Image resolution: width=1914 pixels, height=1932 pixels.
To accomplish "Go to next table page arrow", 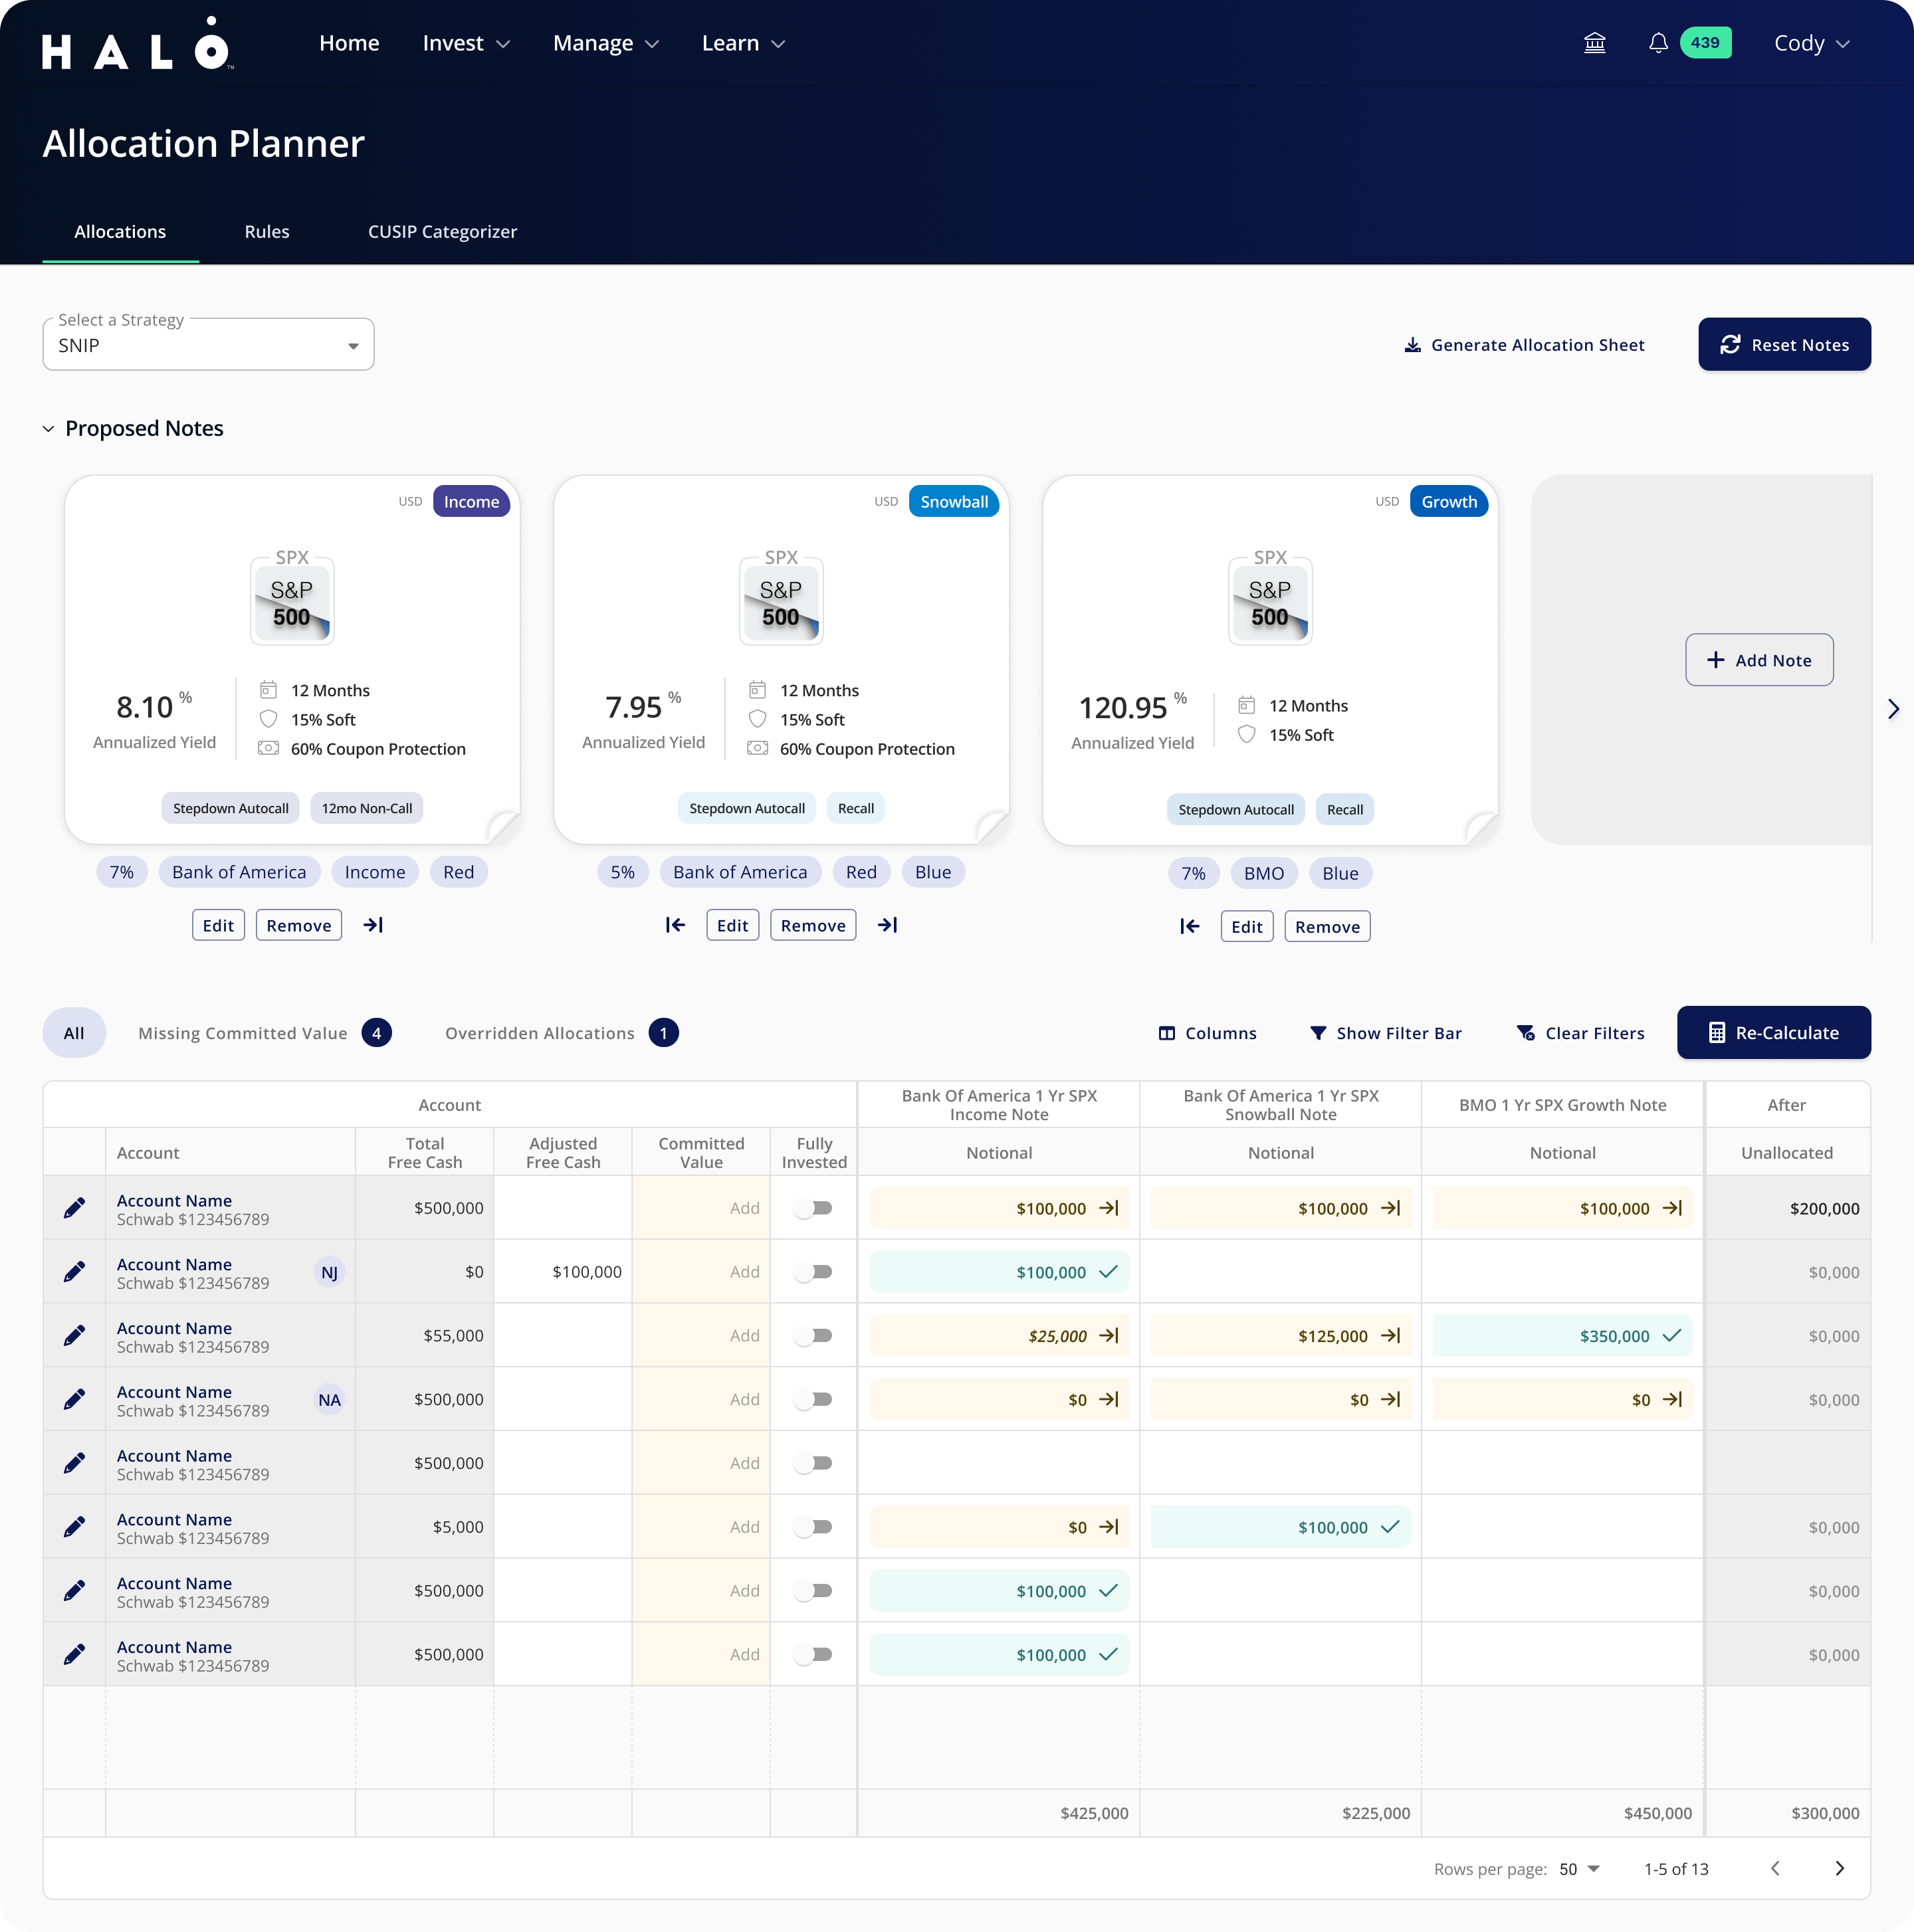I will (x=1839, y=1868).
